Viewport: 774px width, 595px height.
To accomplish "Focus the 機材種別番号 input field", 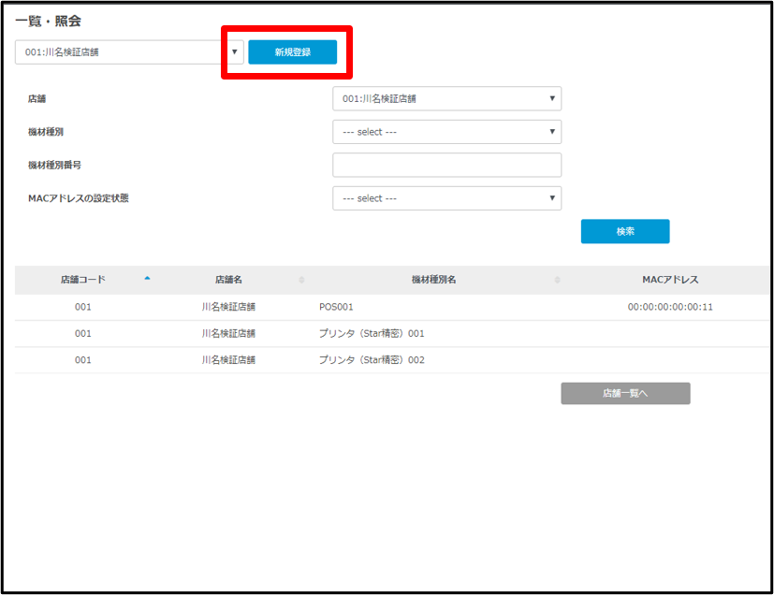I will 446,165.
